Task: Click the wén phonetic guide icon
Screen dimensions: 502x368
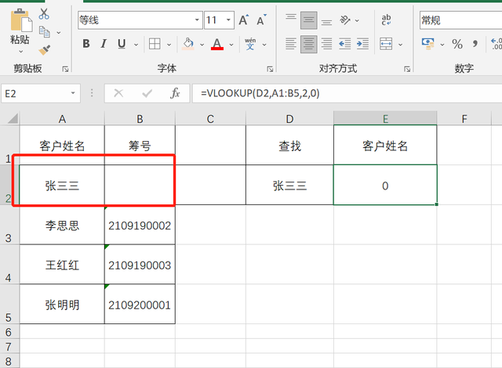Action: [250, 44]
